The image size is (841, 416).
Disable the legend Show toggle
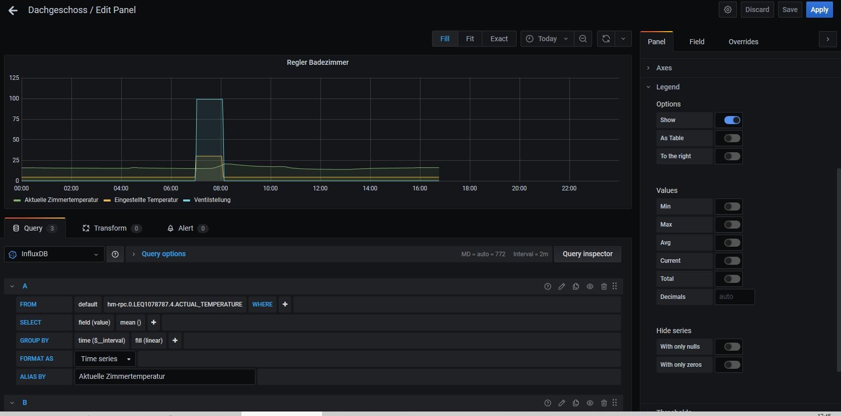[x=732, y=120]
